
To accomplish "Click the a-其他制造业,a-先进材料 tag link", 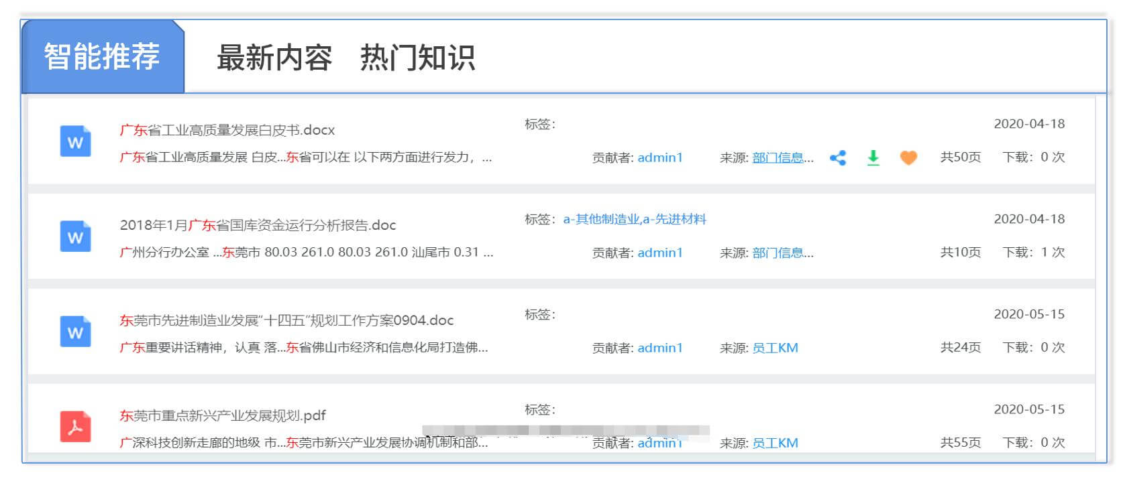I will pos(634,219).
